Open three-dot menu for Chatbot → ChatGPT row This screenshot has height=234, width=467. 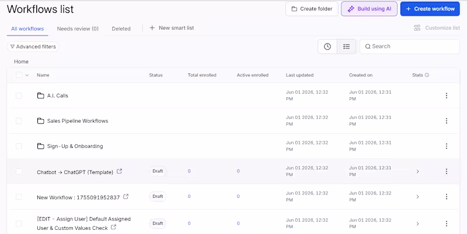pyautogui.click(x=447, y=171)
